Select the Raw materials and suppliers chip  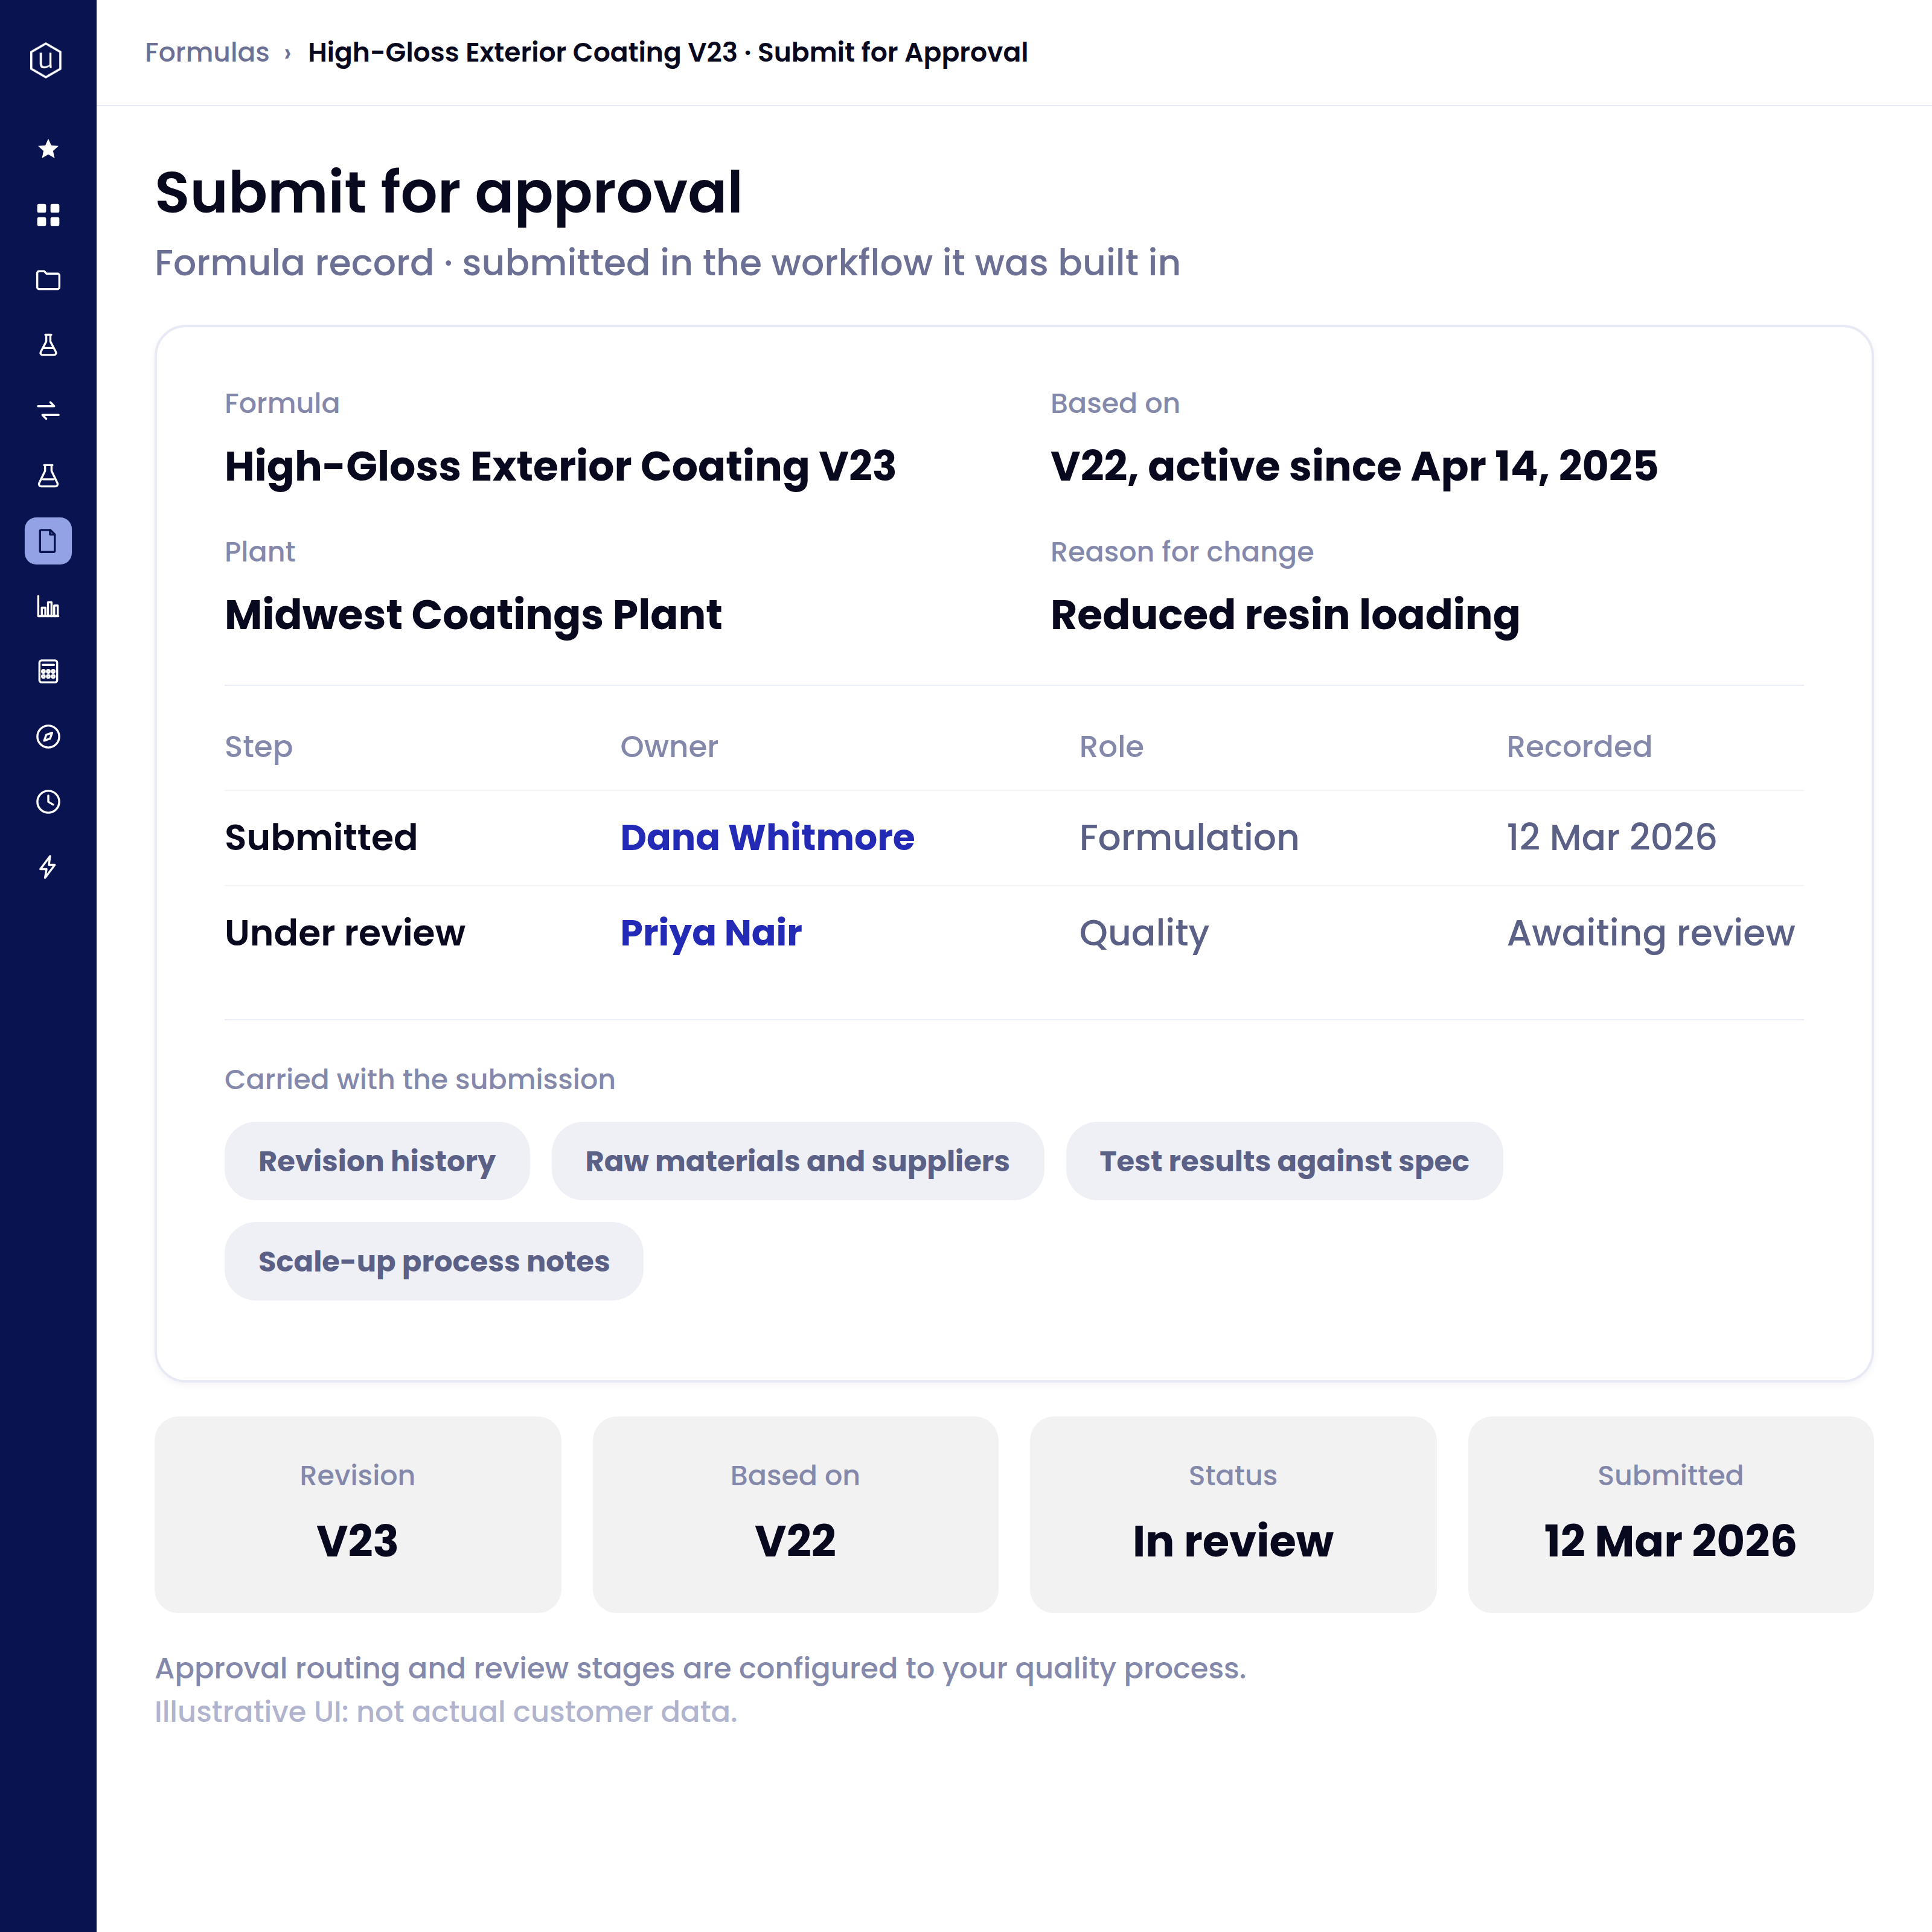point(798,1161)
